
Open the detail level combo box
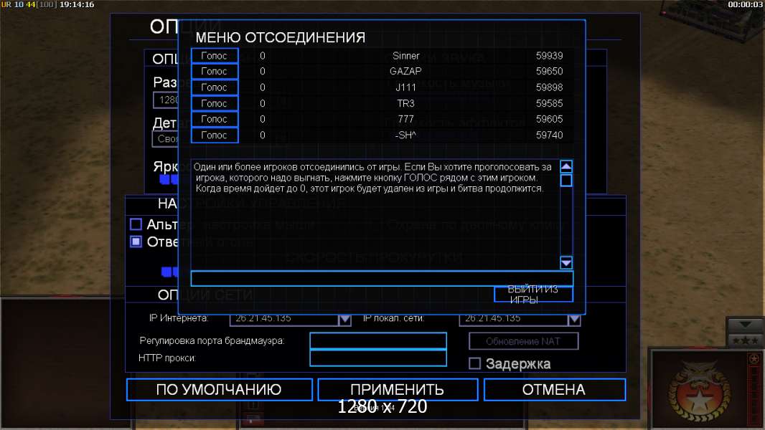(166, 139)
